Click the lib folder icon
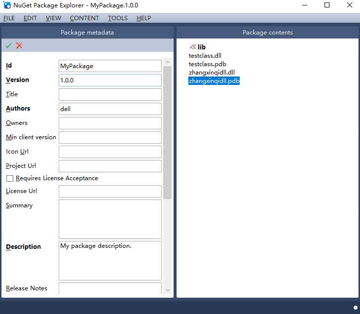 point(193,47)
